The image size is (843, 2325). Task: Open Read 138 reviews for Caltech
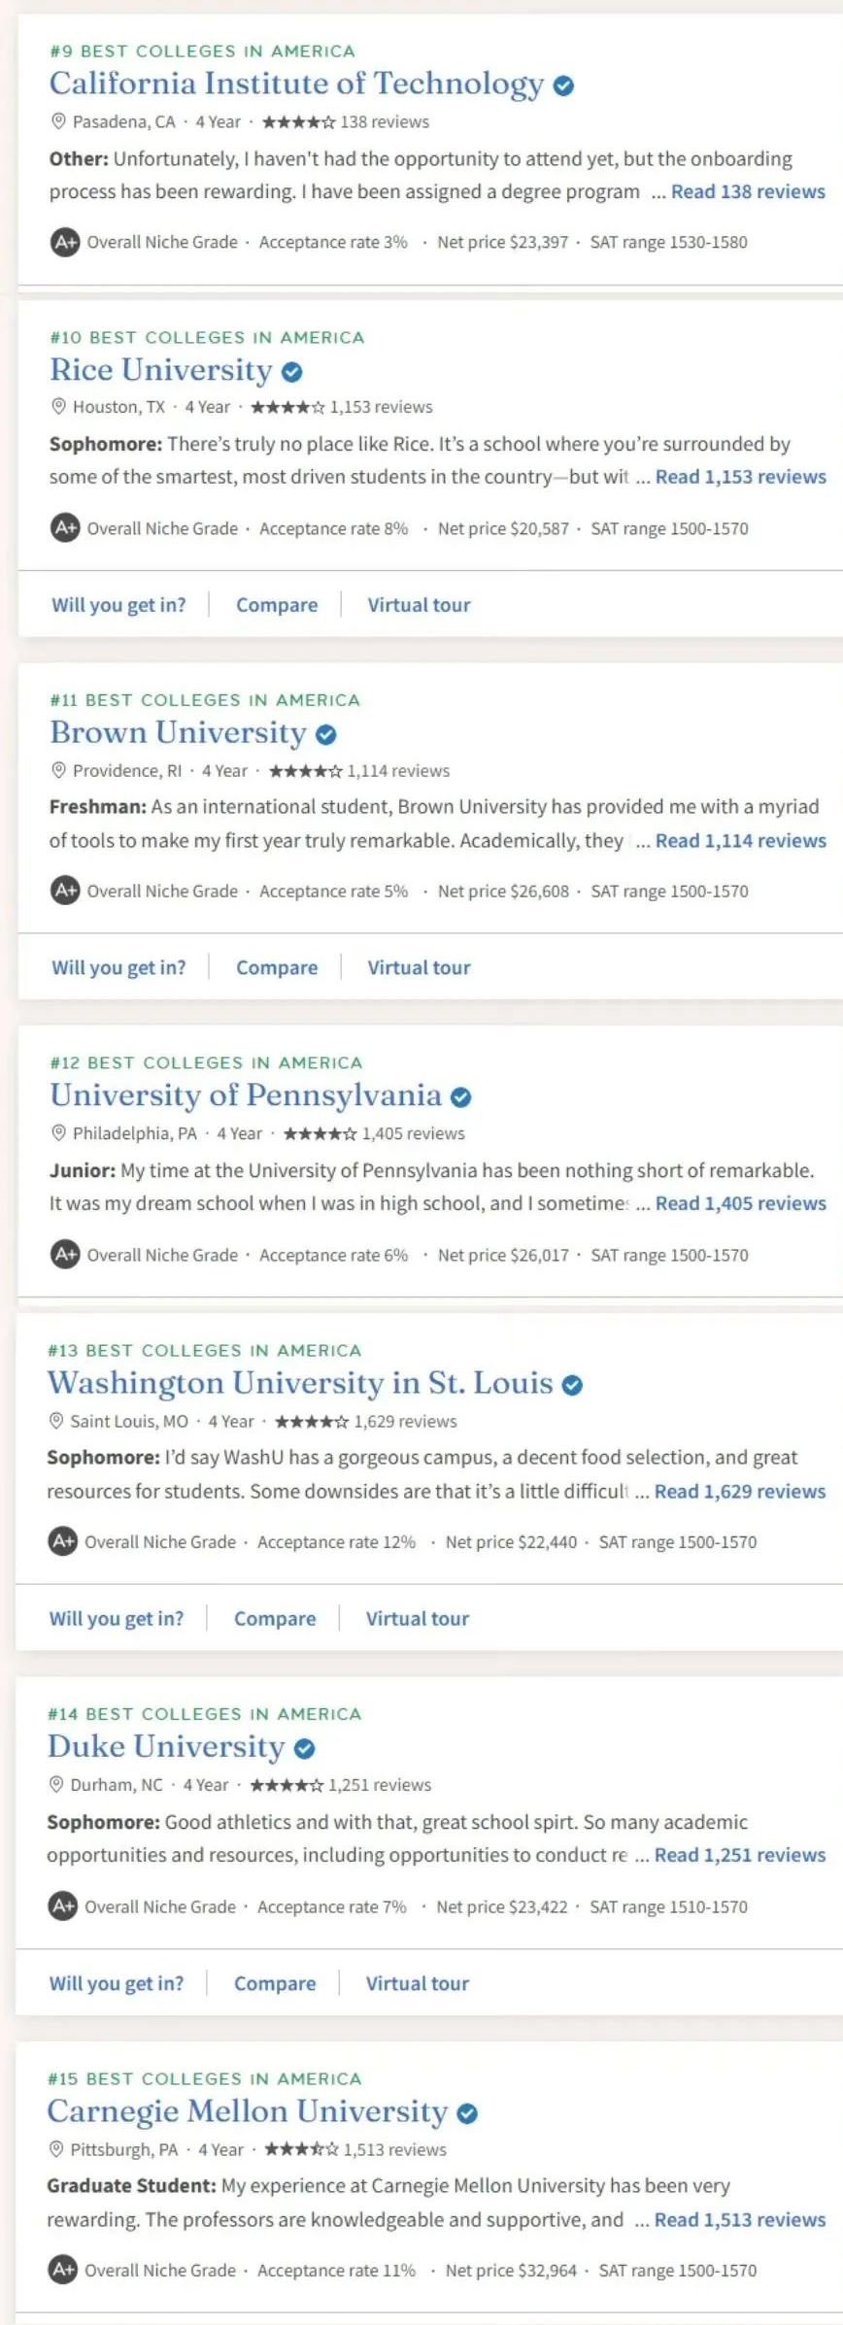pyautogui.click(x=748, y=191)
